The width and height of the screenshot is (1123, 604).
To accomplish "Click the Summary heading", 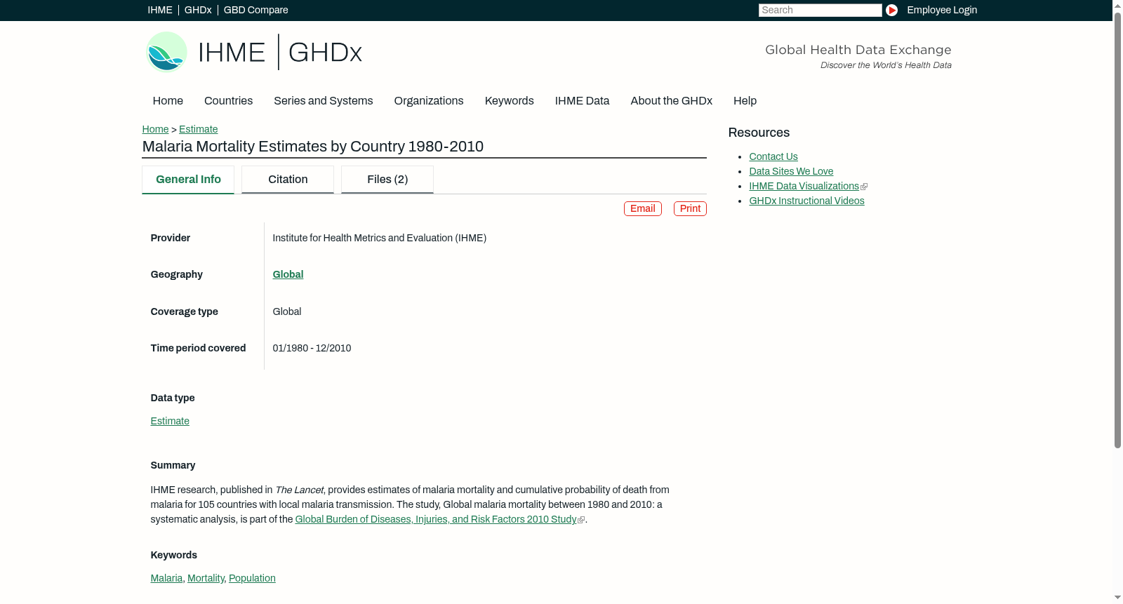I will [x=173, y=465].
